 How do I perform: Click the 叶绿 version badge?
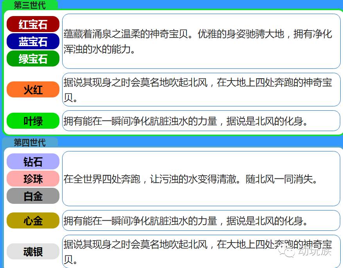click(32, 121)
